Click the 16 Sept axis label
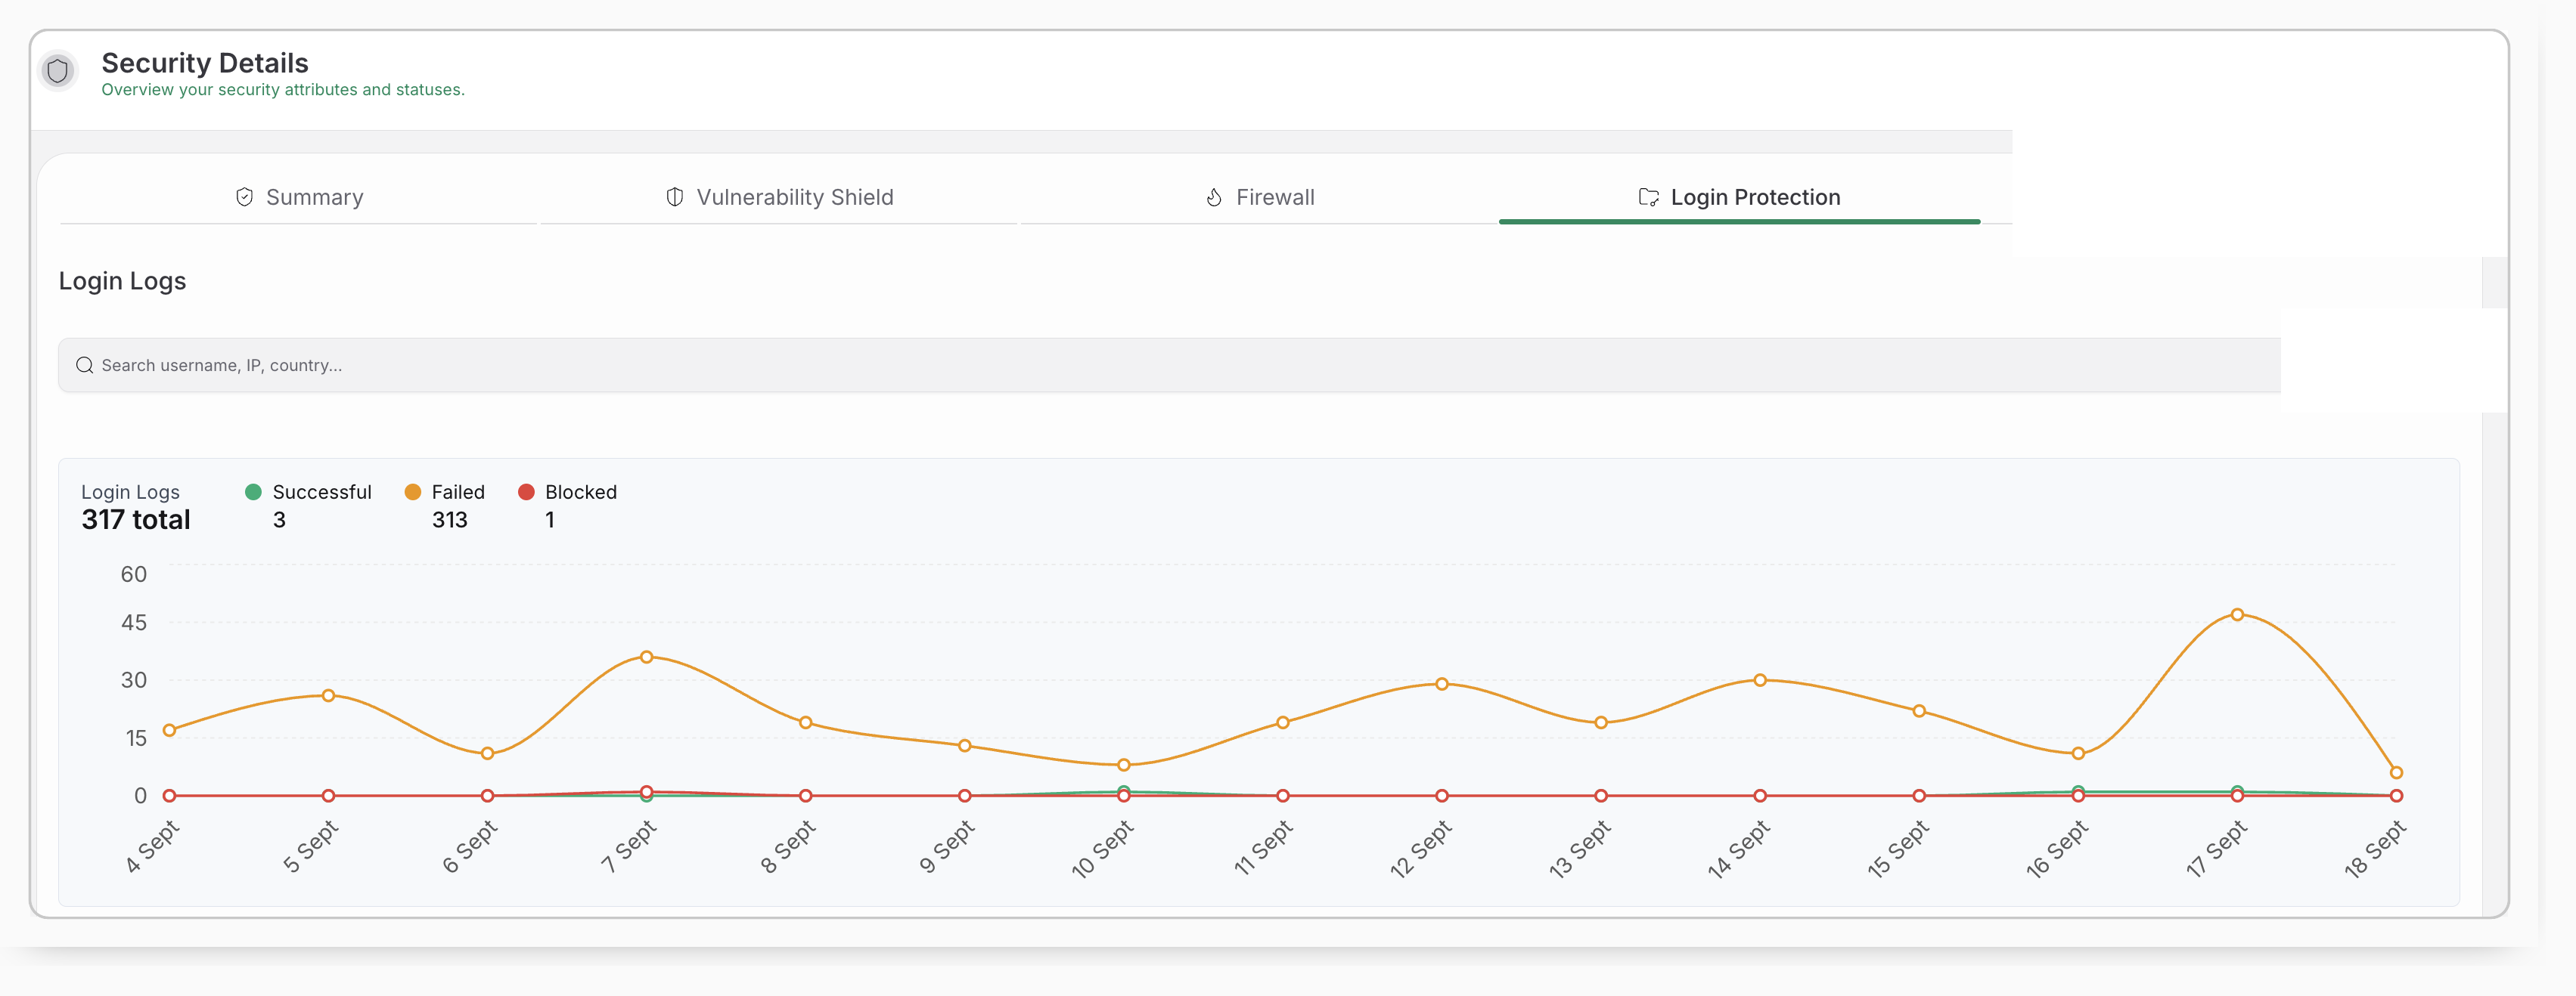This screenshot has height=996, width=2576. pos(2058,849)
